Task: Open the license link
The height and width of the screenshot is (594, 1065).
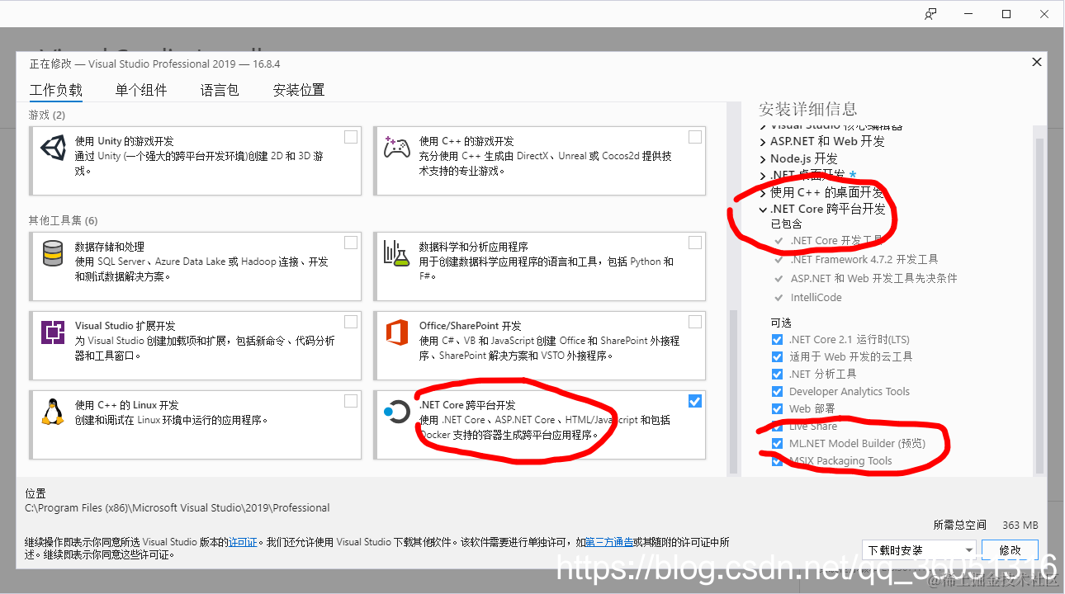Action: (x=243, y=542)
